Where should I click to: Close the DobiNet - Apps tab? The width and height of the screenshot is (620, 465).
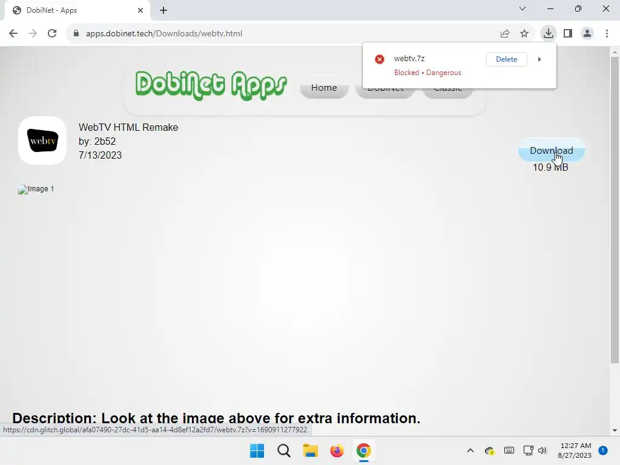coord(140,10)
